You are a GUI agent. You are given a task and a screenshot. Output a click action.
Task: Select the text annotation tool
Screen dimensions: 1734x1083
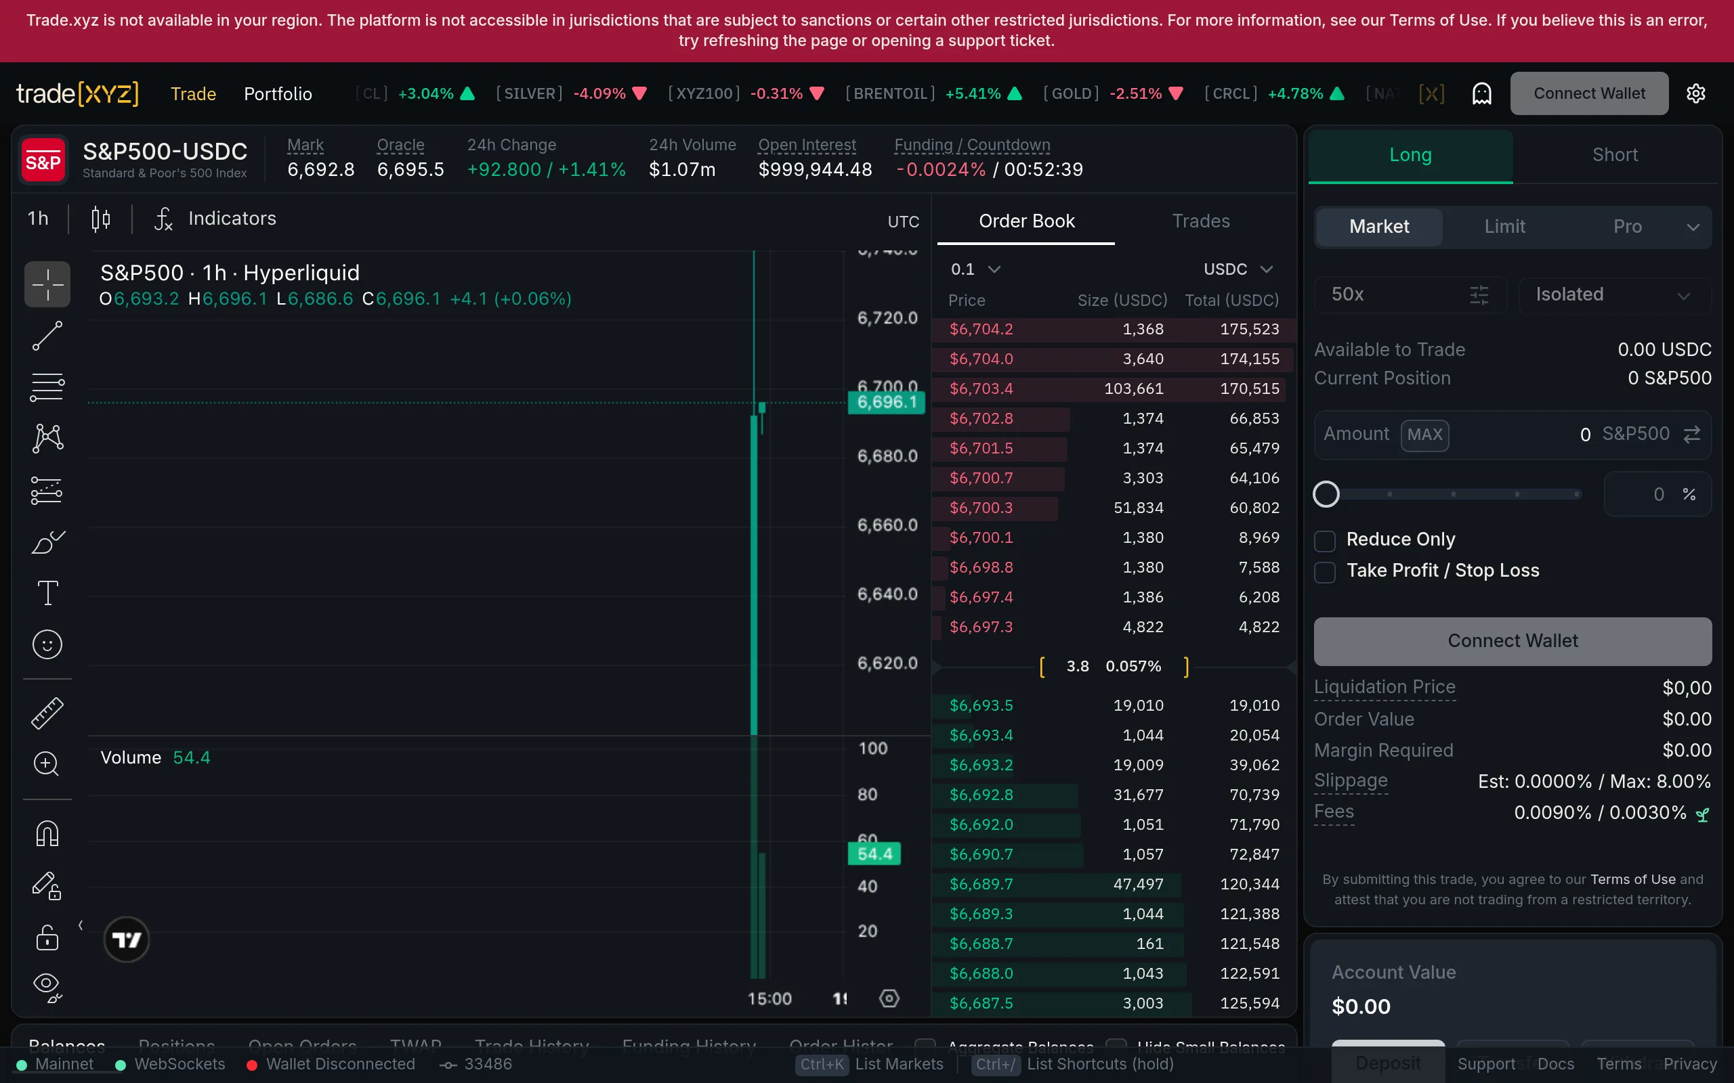[x=47, y=592]
